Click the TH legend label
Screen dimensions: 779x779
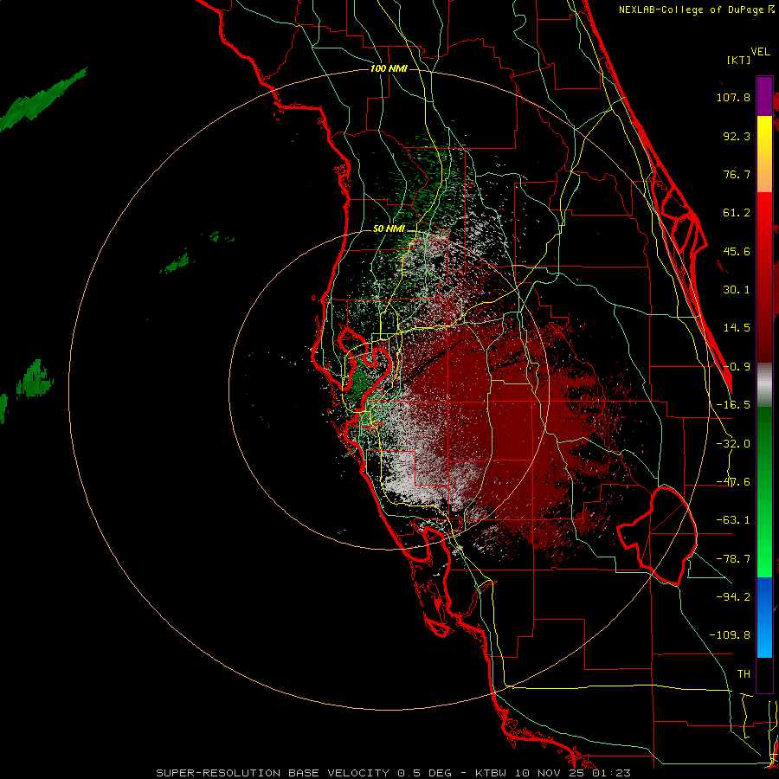pos(744,674)
